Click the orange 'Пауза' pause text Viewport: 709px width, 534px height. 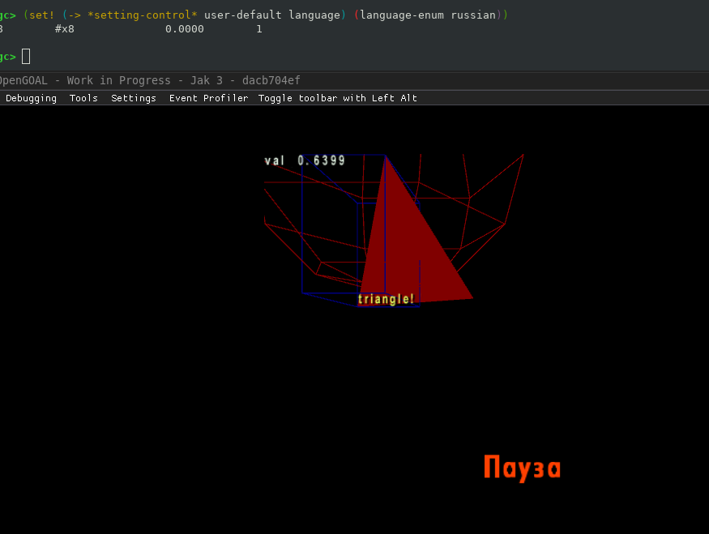click(522, 468)
